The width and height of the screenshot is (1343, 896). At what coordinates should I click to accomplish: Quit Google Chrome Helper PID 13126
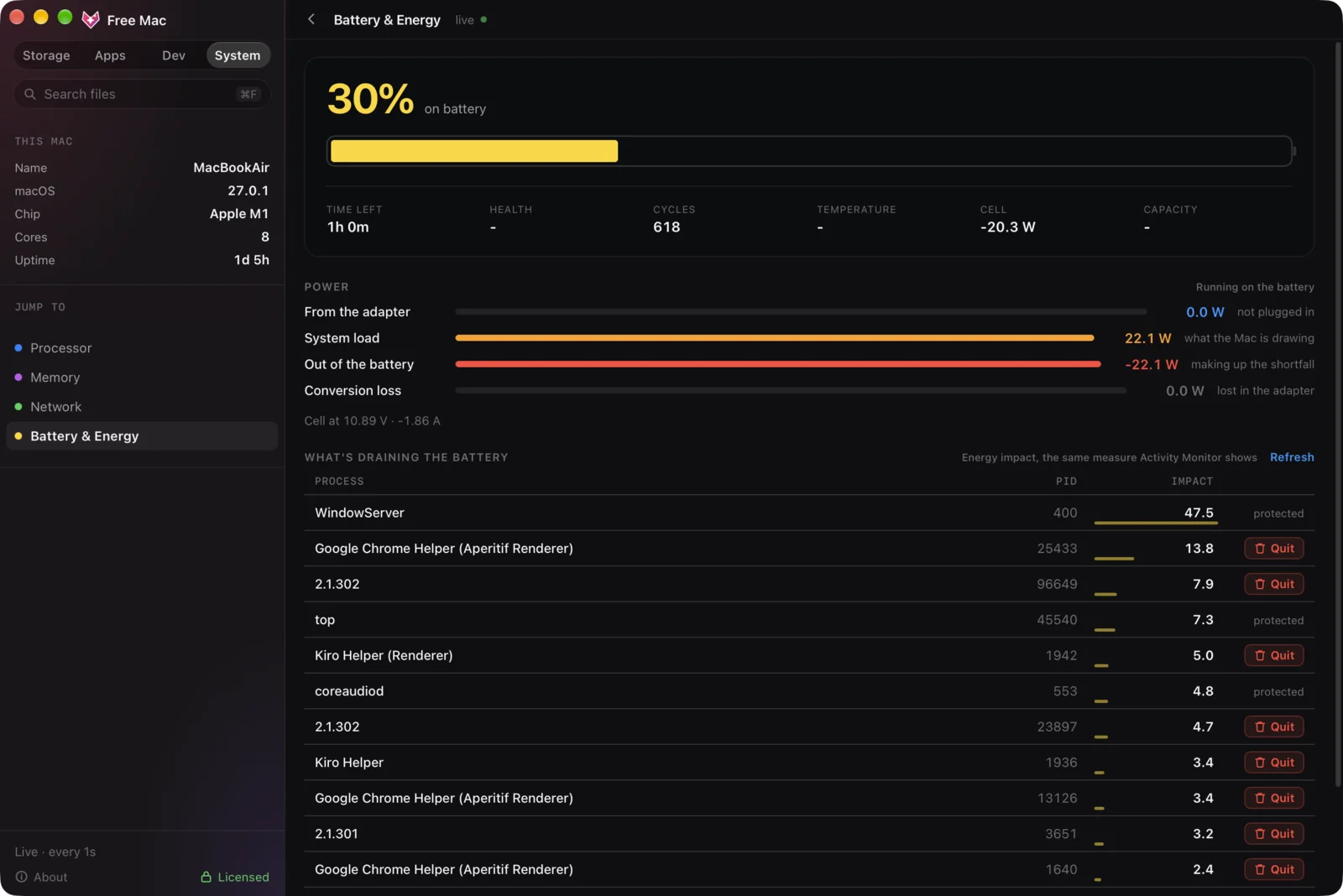1274,798
